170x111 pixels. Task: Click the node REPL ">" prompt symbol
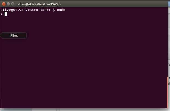(1, 14)
